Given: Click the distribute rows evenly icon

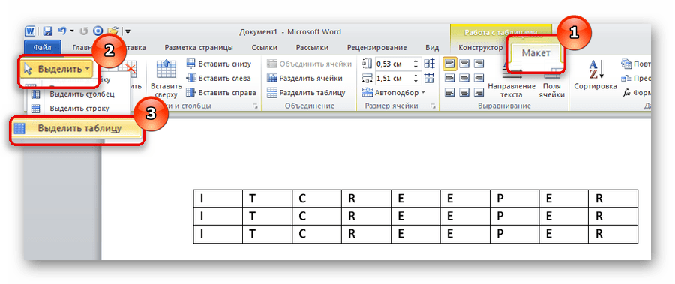Looking at the screenshot, I should point(429,64).
